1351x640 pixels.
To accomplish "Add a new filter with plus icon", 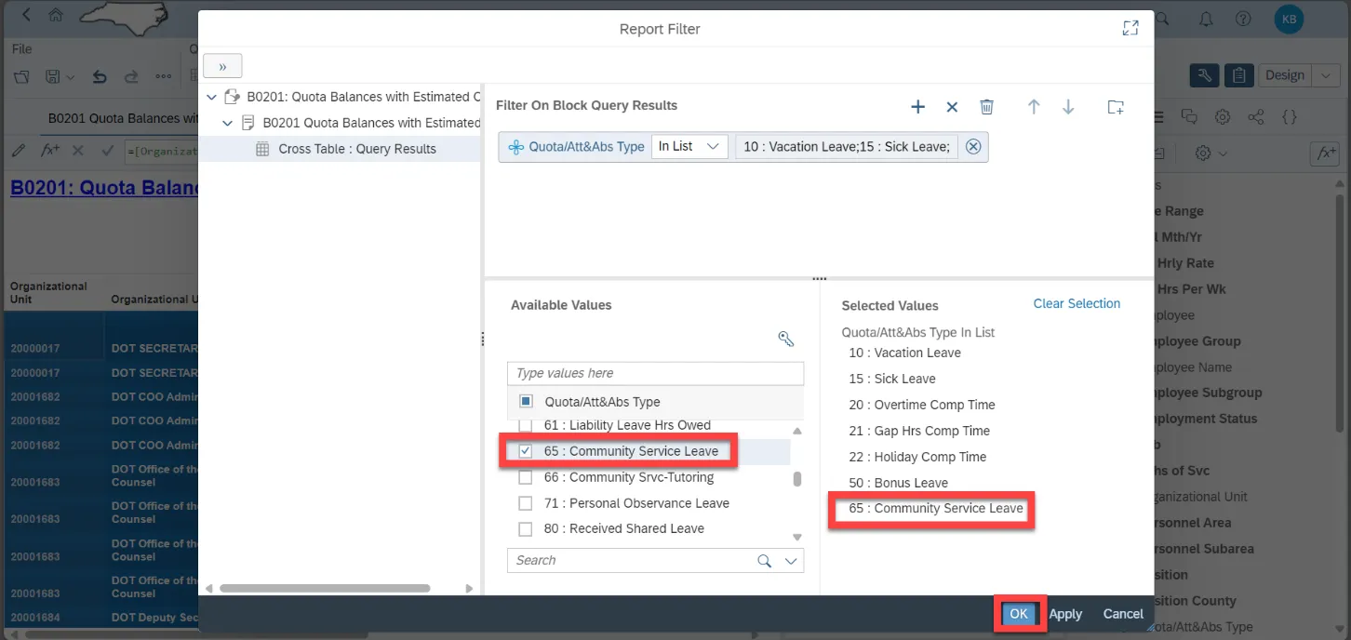I will point(917,107).
